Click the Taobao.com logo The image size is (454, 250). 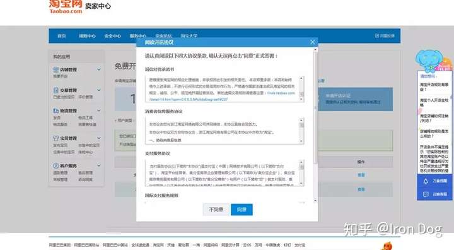[x=66, y=7]
